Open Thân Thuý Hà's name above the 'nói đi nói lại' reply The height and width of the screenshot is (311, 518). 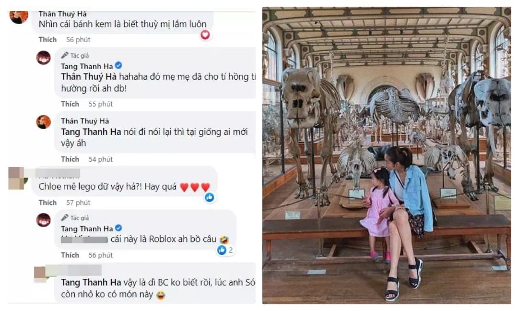click(x=85, y=121)
